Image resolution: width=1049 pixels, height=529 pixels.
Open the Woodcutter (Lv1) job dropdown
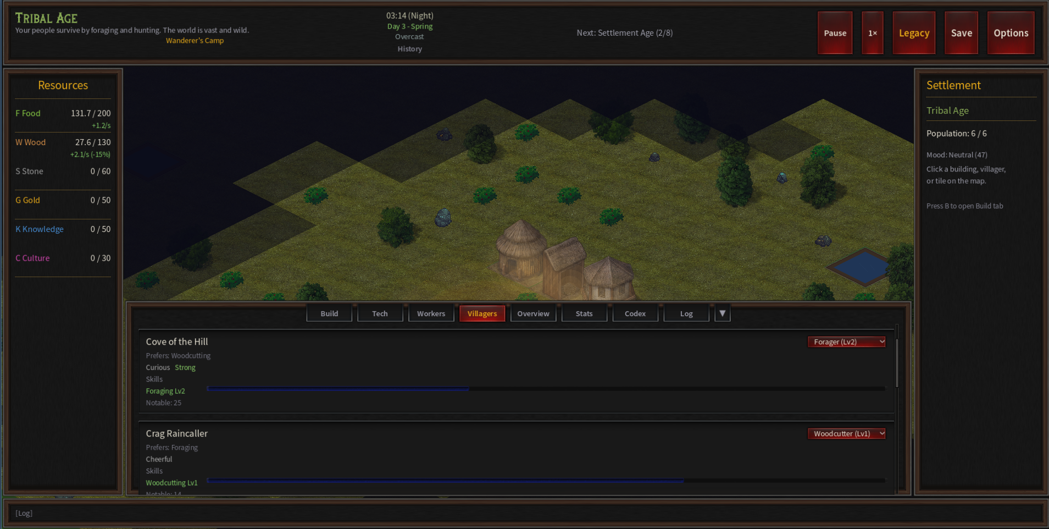pyautogui.click(x=846, y=434)
